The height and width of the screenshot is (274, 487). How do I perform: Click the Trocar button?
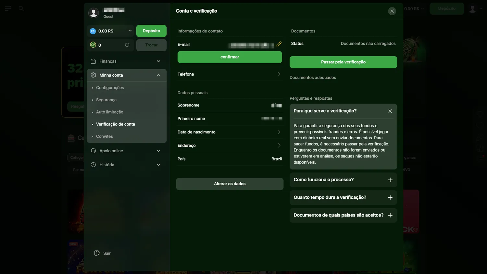151,45
